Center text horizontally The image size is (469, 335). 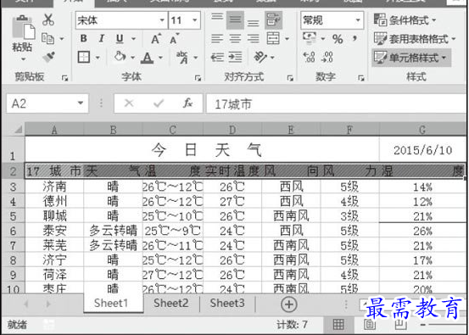235,38
